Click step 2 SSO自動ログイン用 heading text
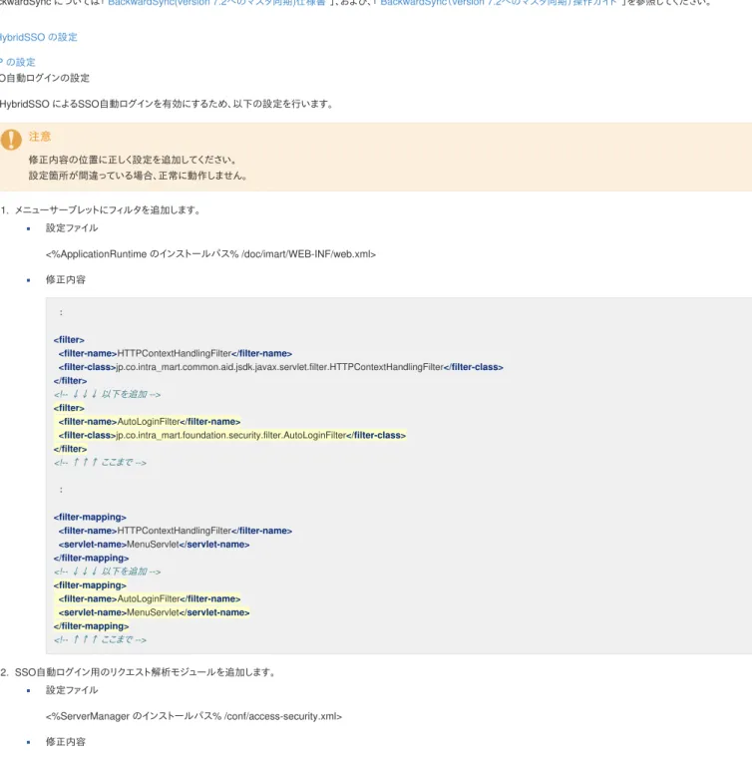The image size is (752, 764). tap(146, 672)
